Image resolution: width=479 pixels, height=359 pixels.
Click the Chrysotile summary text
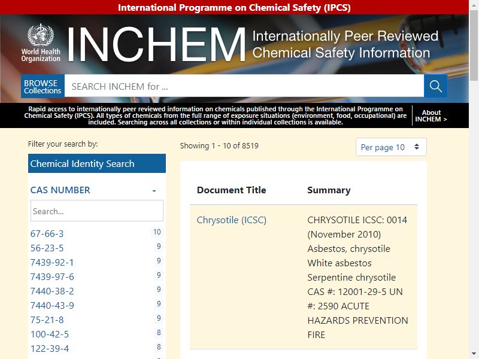(x=357, y=277)
